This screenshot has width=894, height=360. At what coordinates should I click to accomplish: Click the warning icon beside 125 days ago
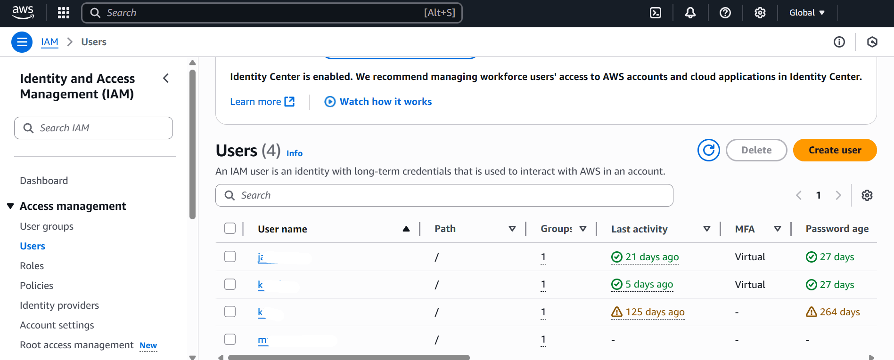[617, 312]
